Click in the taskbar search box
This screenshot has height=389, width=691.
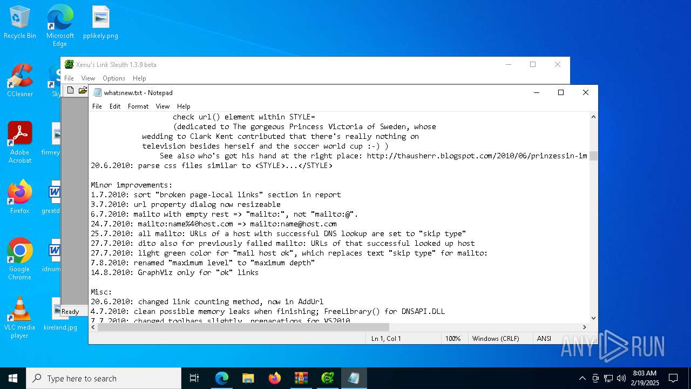point(104,378)
